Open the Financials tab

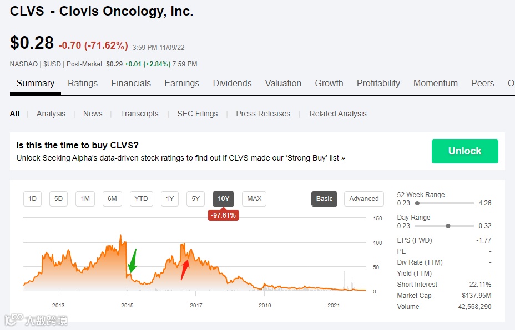coord(131,84)
